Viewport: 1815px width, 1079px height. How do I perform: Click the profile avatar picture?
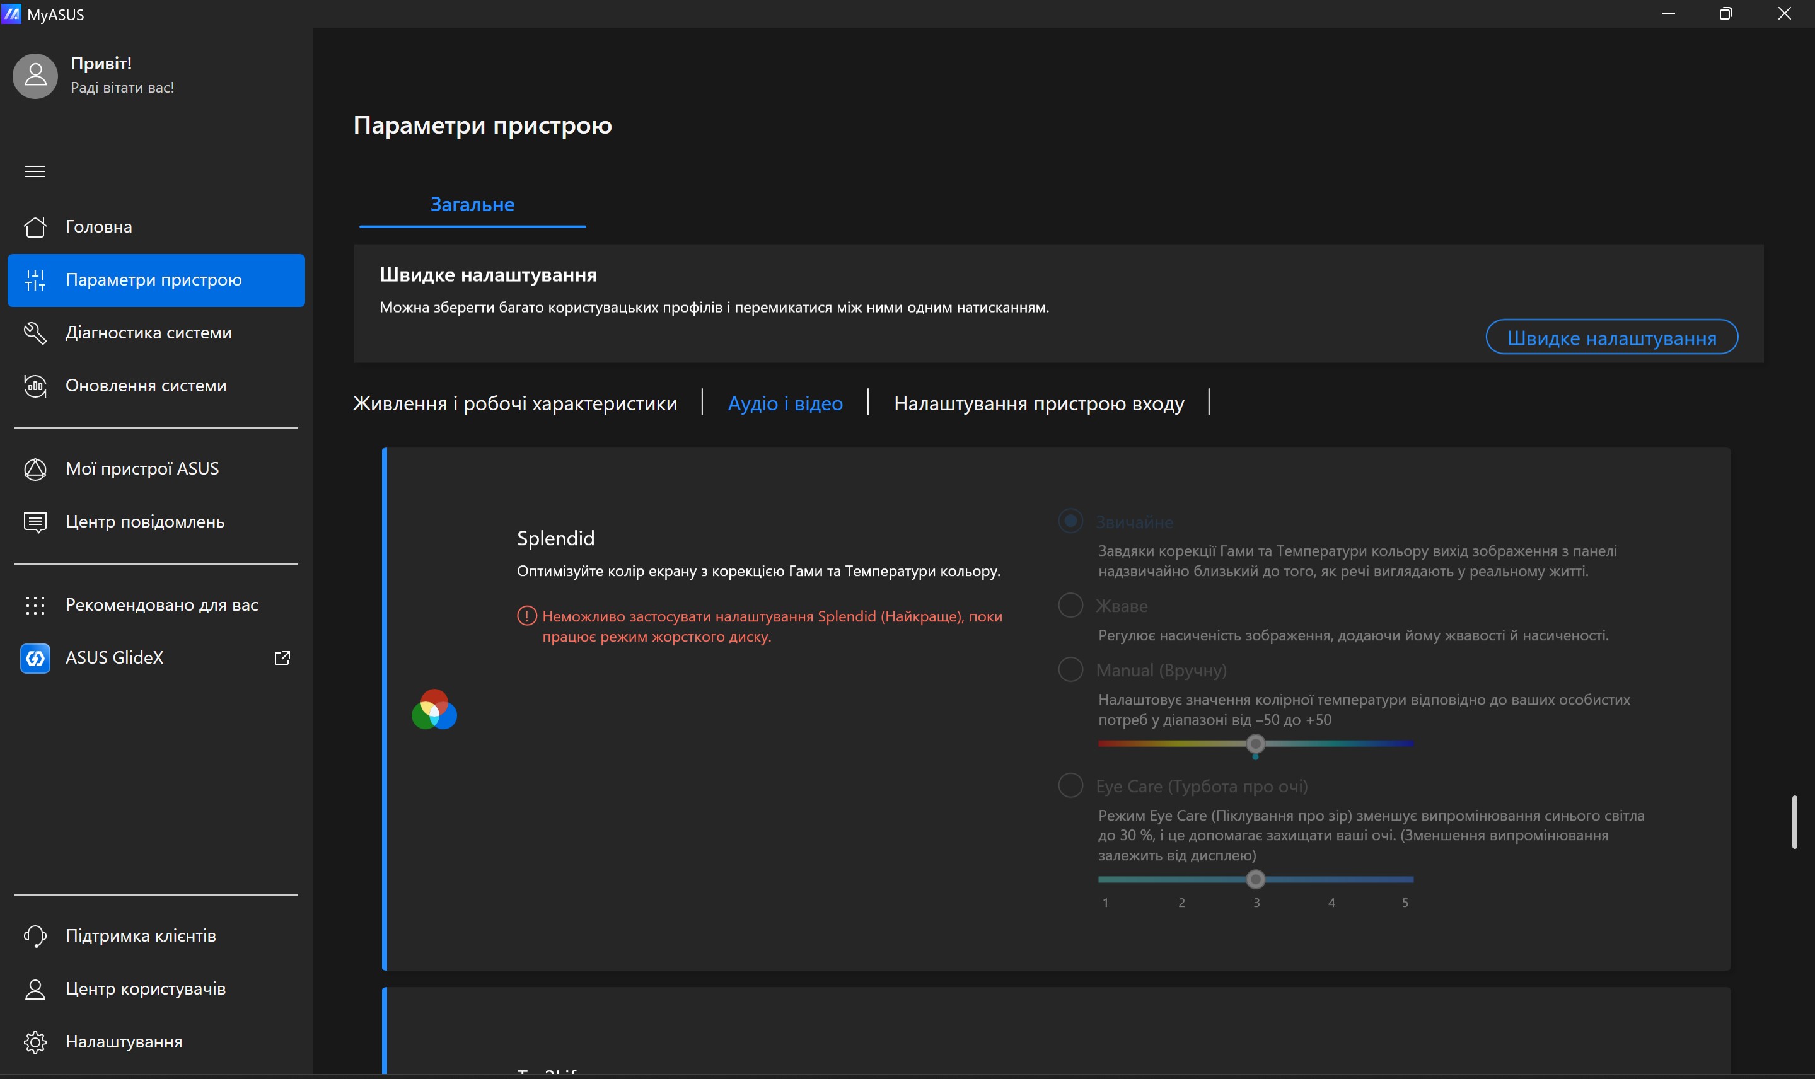[35, 76]
